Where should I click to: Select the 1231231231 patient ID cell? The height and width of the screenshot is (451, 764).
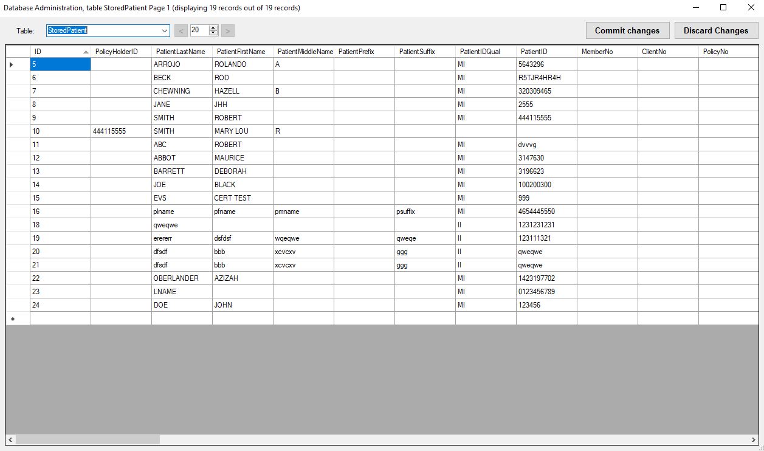coord(546,225)
